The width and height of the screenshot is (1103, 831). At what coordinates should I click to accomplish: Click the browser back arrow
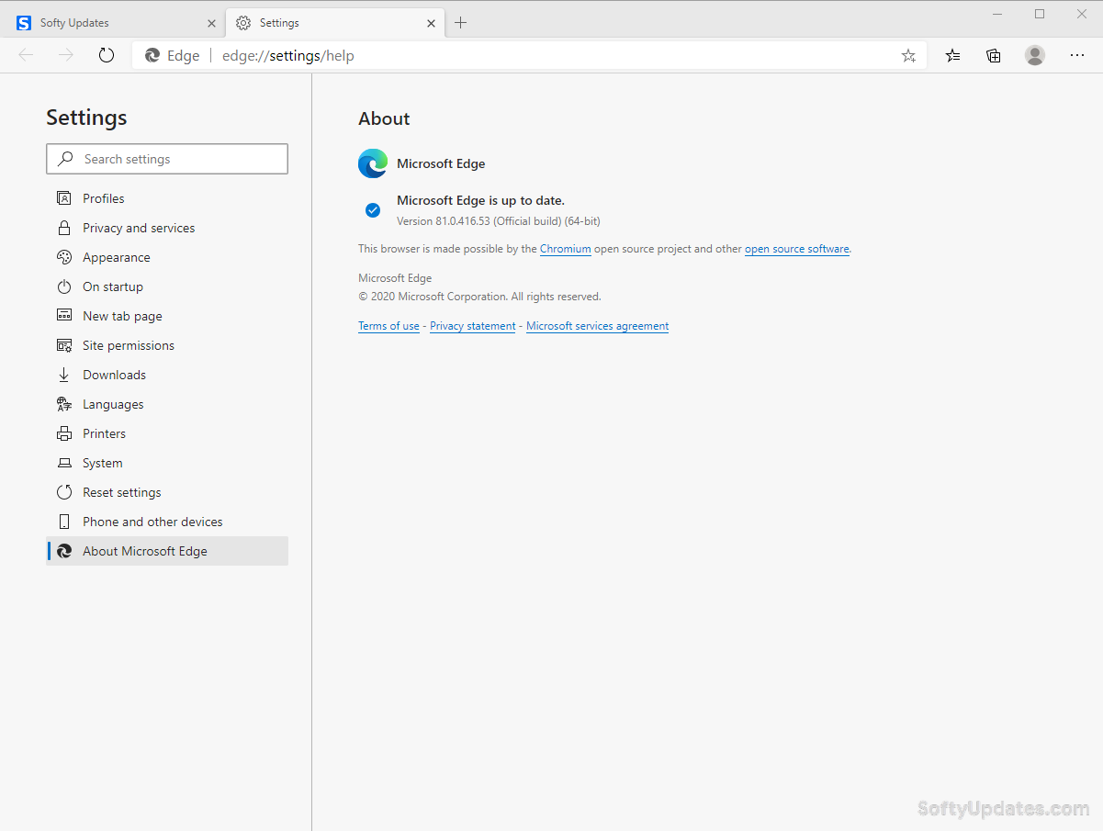point(26,55)
